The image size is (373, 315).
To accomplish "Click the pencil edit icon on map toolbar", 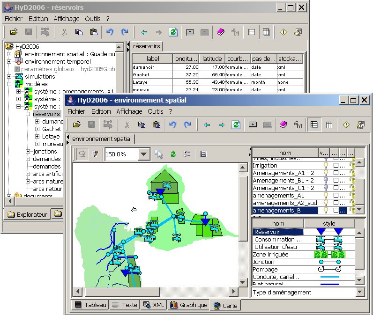I will (x=95, y=154).
